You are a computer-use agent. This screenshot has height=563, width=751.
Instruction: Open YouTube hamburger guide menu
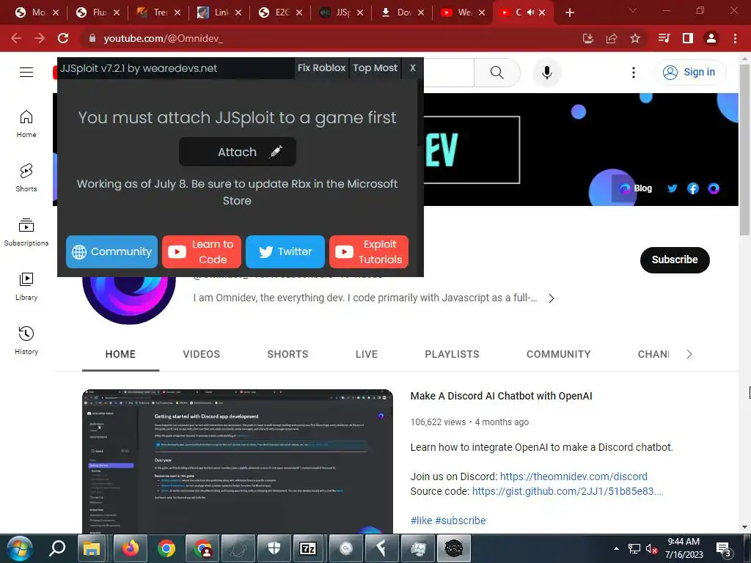(x=26, y=73)
